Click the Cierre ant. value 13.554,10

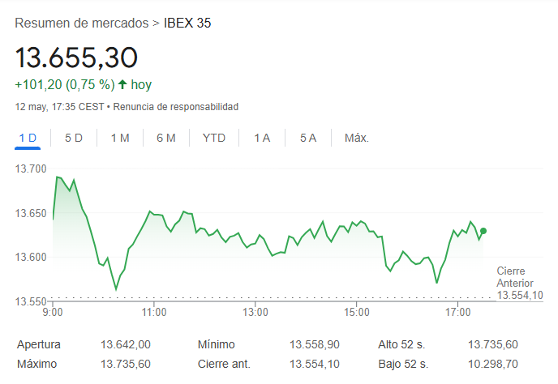click(315, 364)
